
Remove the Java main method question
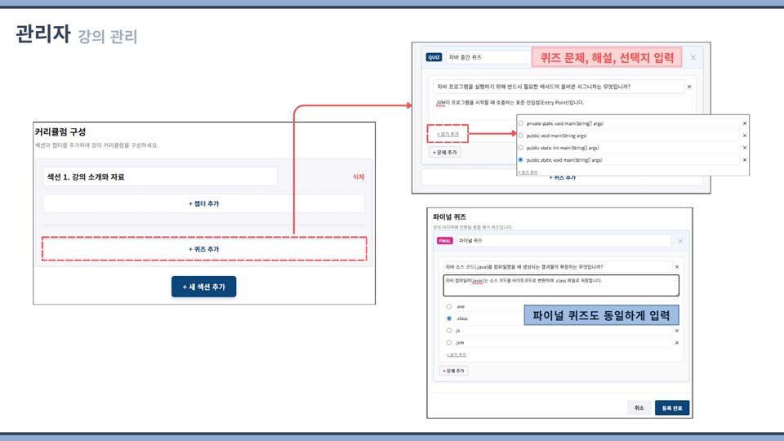[x=688, y=87]
